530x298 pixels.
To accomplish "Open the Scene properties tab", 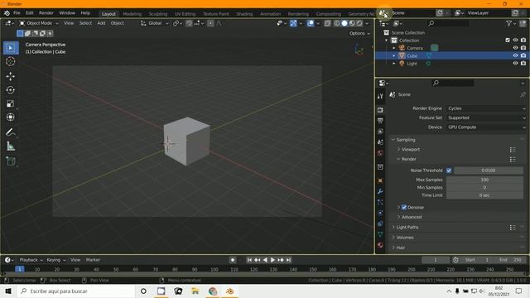I will 380,142.
